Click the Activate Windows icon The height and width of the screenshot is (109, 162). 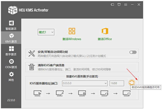point(72,31)
